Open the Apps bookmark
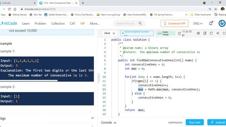This screenshot has width=226, height=127. point(3,14)
